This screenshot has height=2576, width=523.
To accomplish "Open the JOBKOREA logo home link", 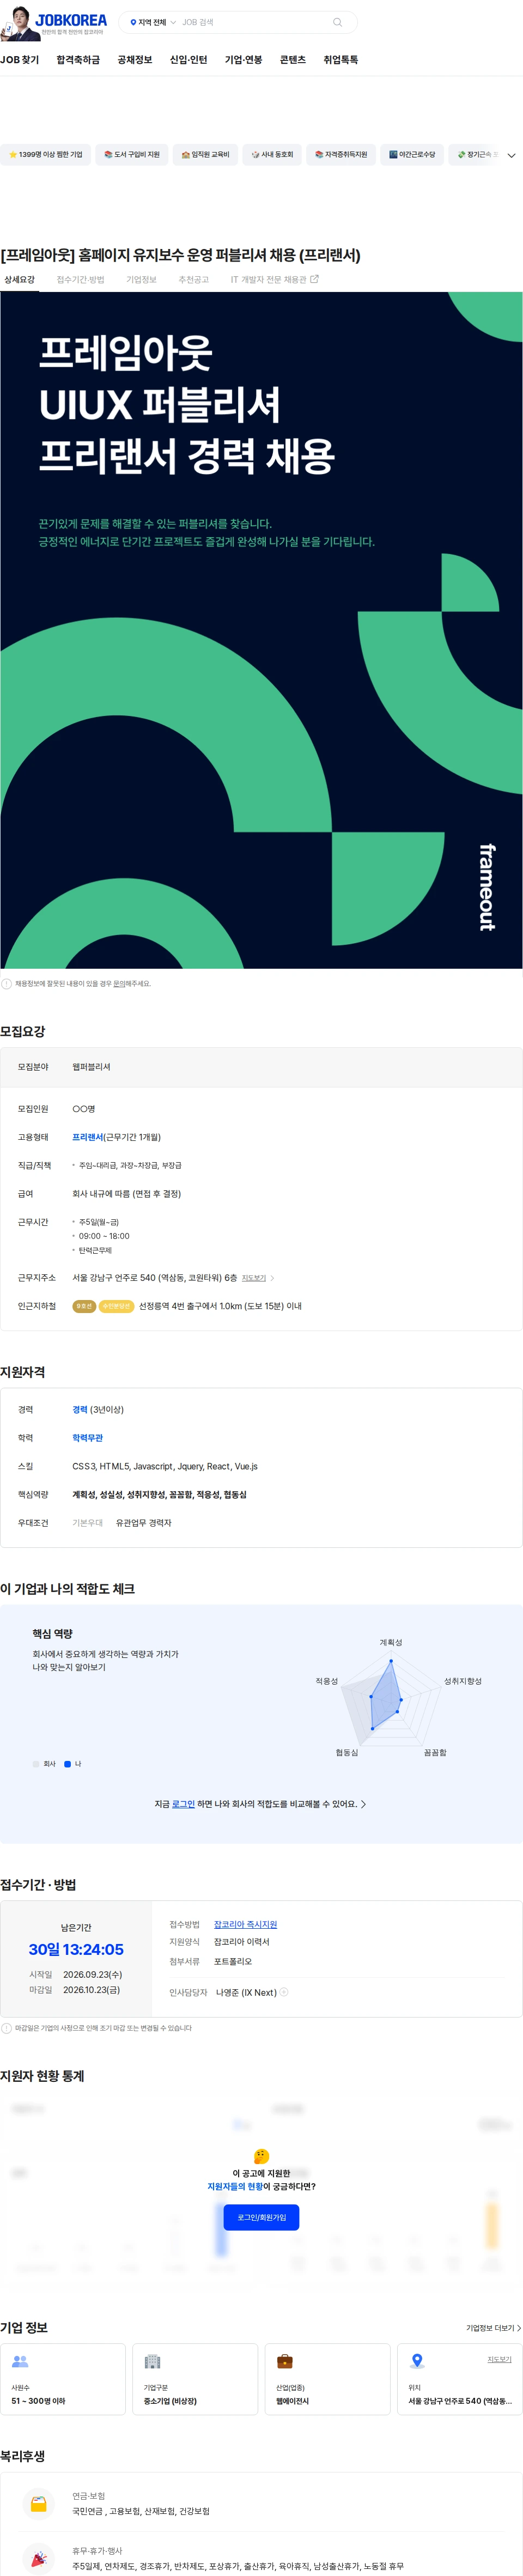I will click(70, 19).
